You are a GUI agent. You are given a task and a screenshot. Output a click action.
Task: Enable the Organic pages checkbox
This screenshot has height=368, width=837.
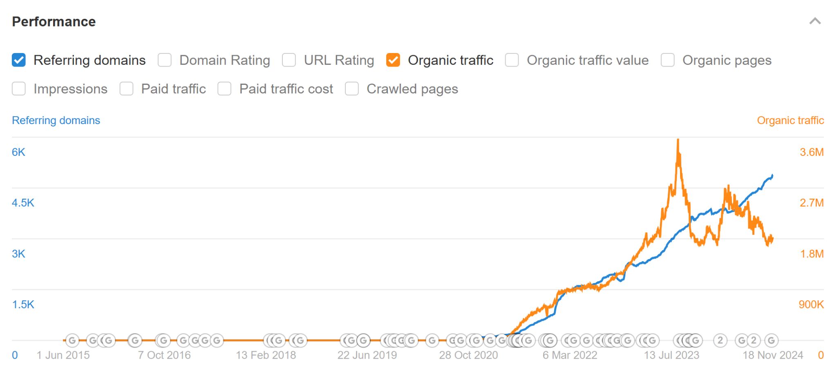(667, 60)
